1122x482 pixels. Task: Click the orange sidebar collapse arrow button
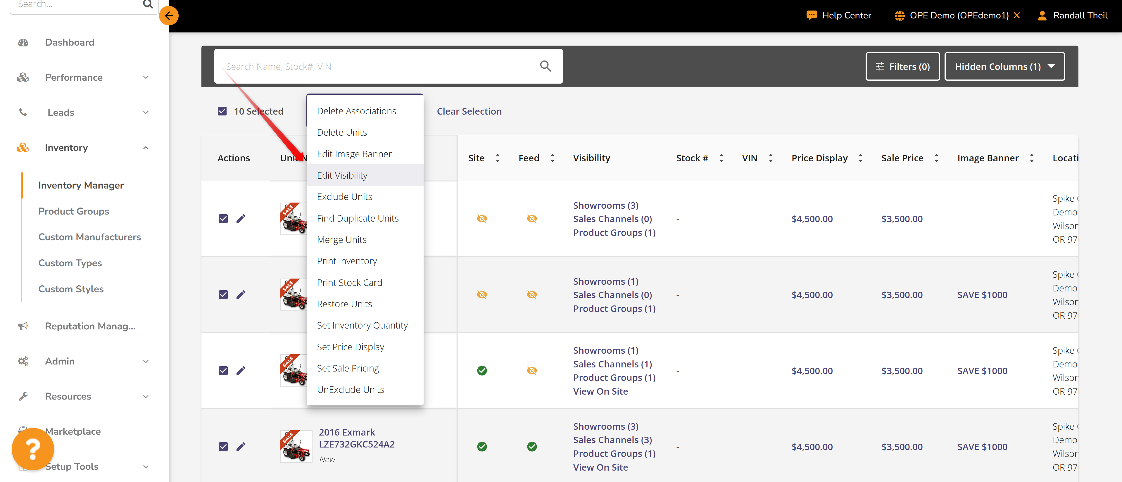pyautogui.click(x=169, y=16)
